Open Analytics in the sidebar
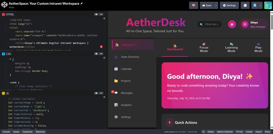273x134 pixels. (x=133, y=105)
